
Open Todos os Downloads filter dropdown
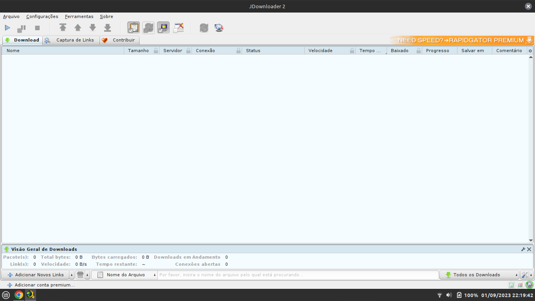click(479, 275)
